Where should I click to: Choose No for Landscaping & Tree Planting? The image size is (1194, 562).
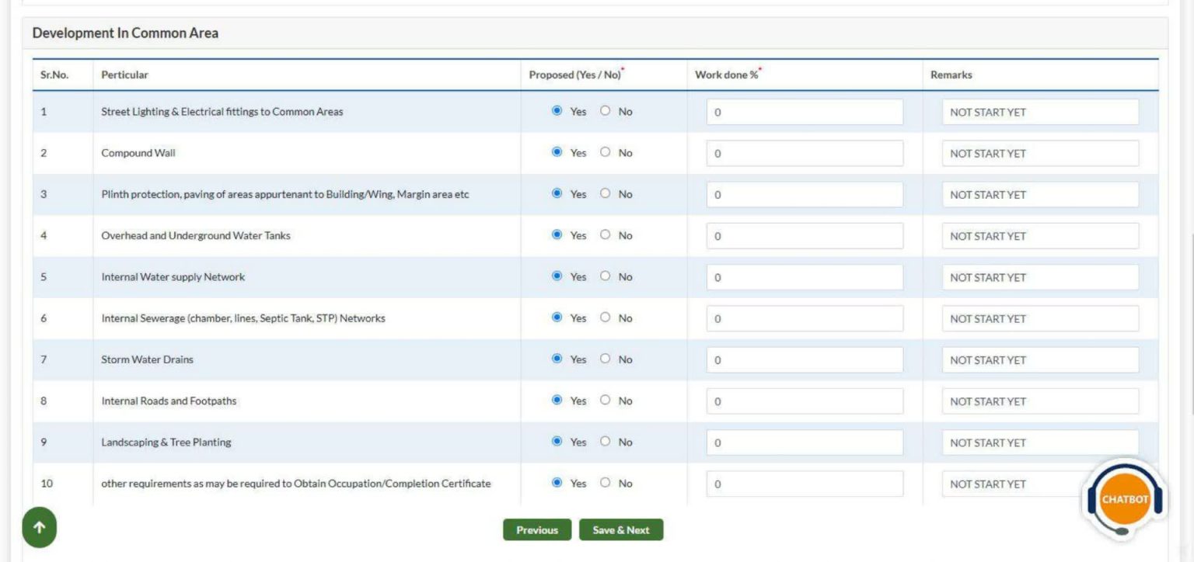tap(606, 441)
